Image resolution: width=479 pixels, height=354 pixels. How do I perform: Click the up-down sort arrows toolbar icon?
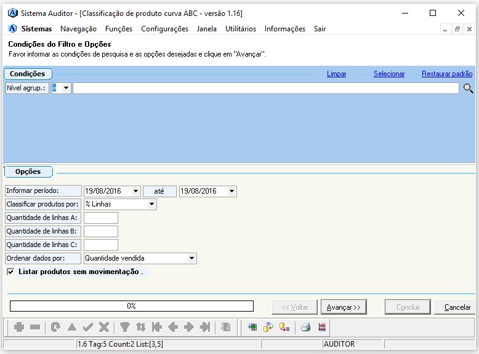[141, 327]
